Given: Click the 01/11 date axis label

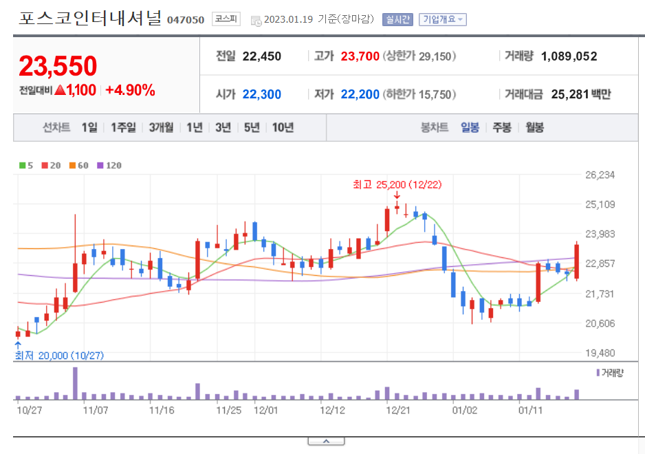Looking at the screenshot, I should pyautogui.click(x=530, y=411).
